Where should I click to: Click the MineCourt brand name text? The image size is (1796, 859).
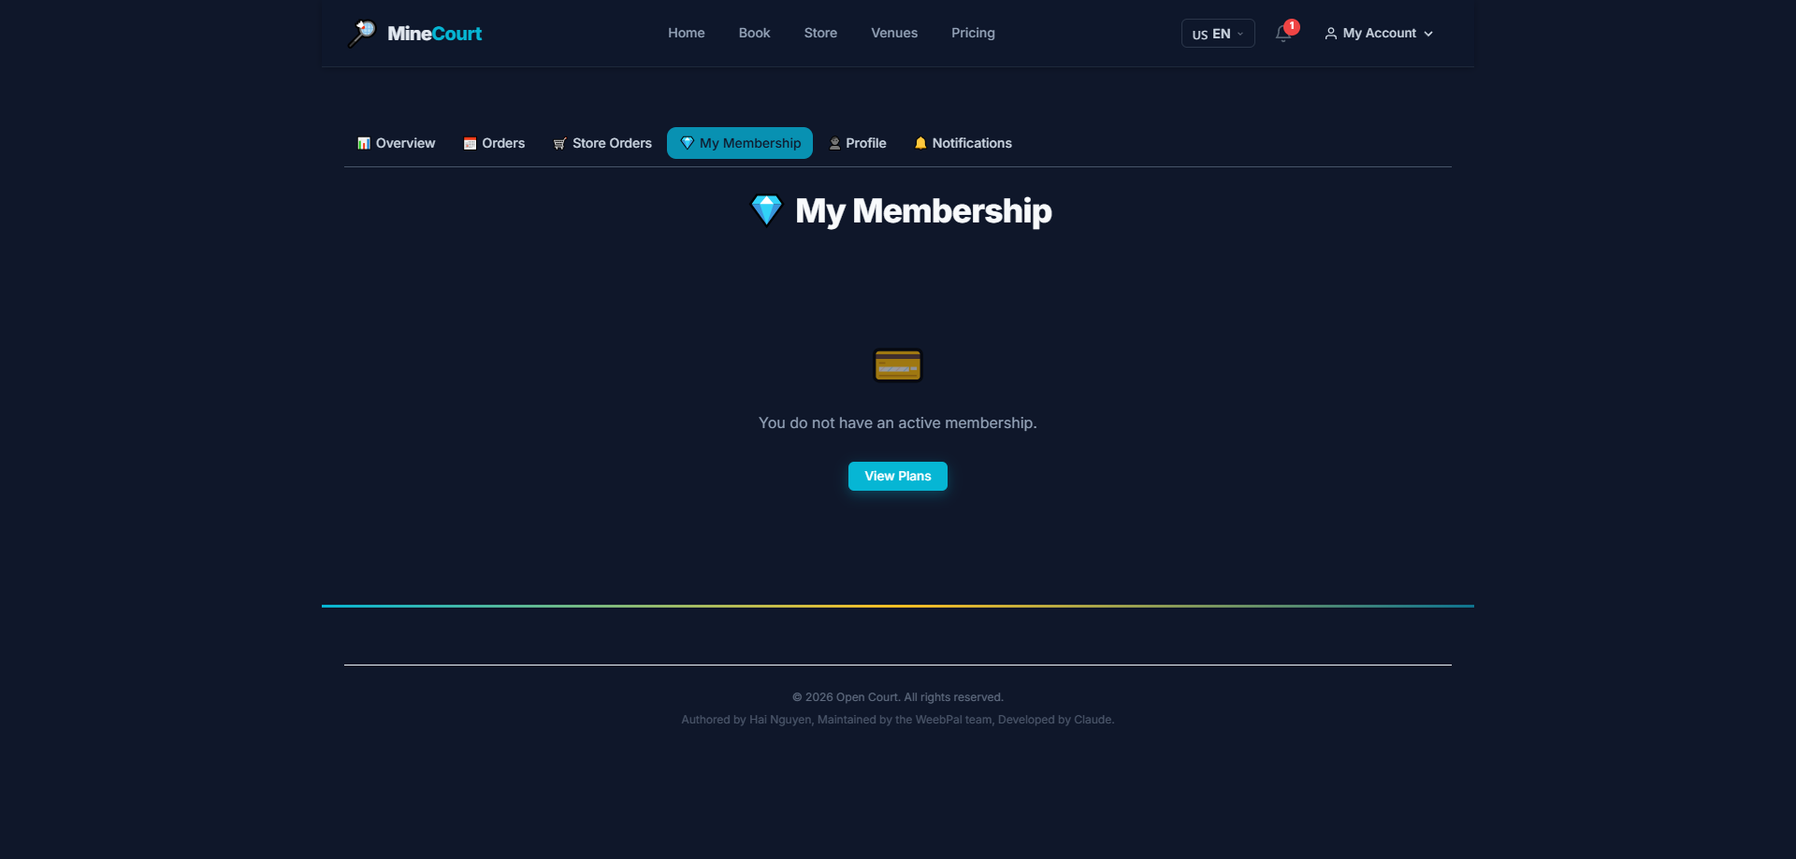(x=435, y=34)
